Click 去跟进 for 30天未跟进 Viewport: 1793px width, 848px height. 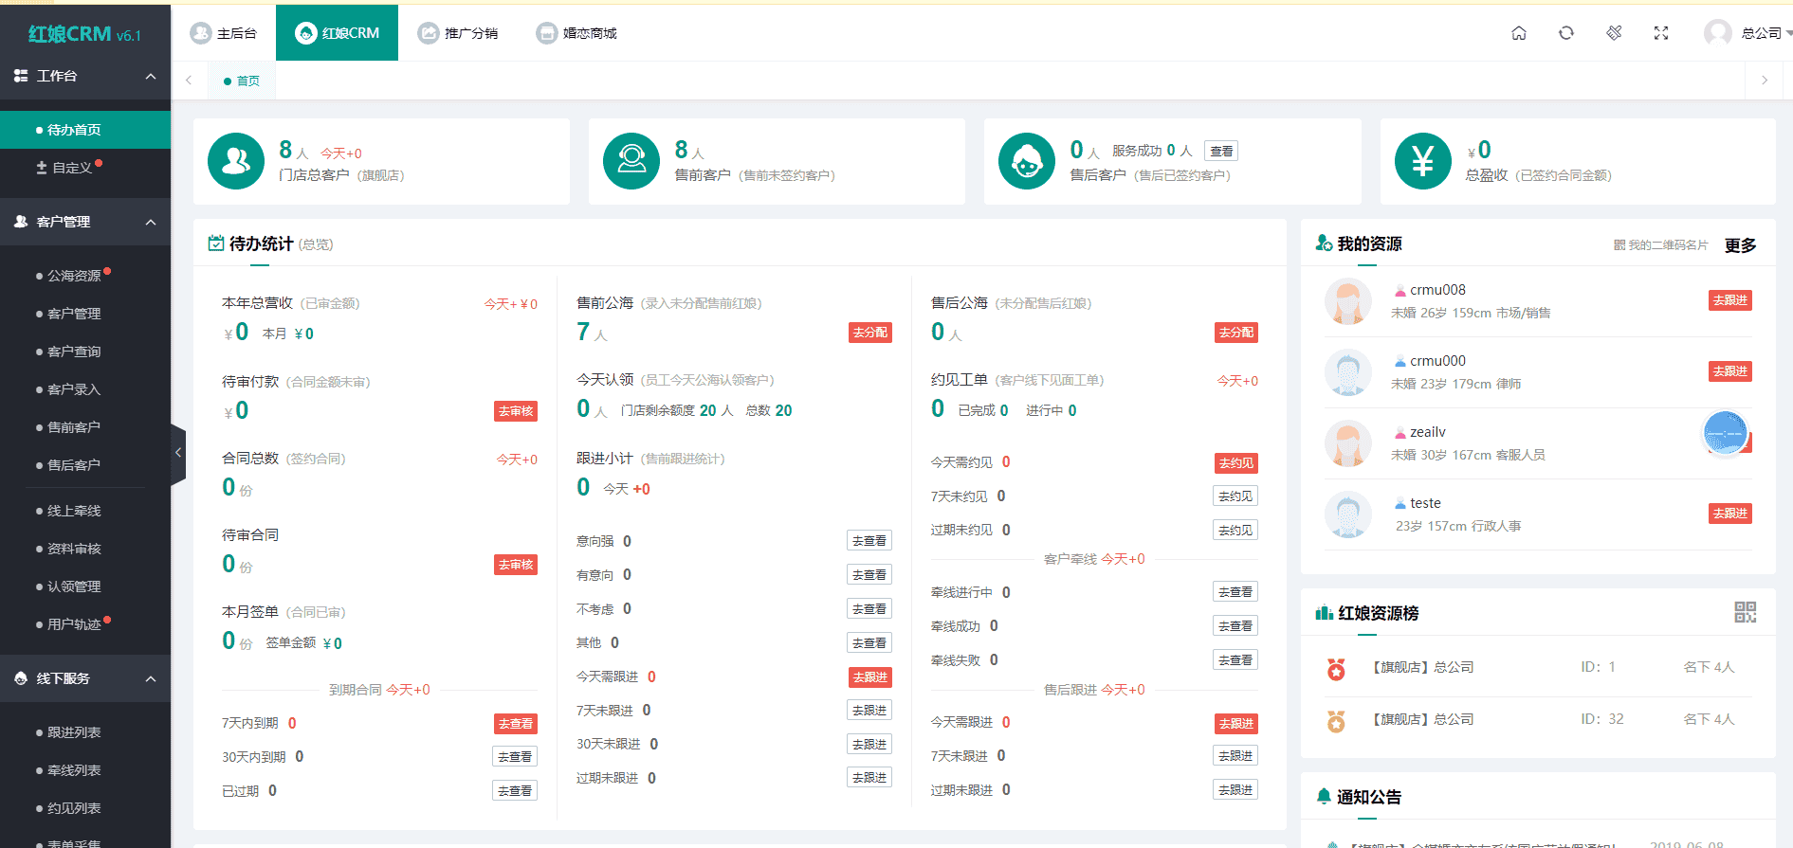(x=869, y=745)
